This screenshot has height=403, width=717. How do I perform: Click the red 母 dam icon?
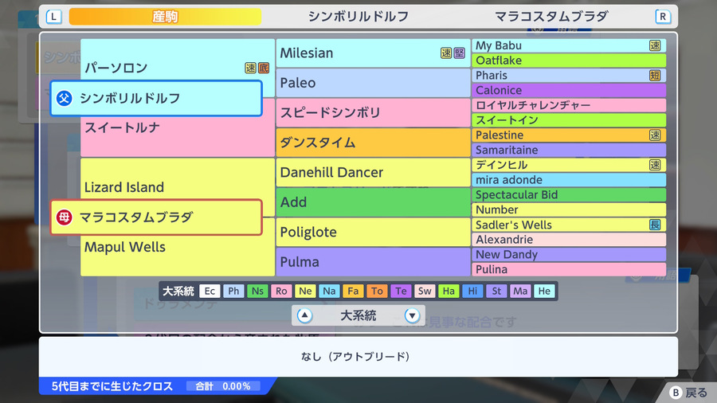point(64,217)
